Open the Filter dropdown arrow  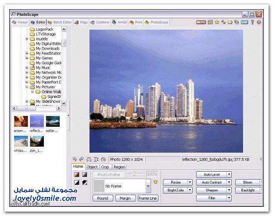coord(229,198)
